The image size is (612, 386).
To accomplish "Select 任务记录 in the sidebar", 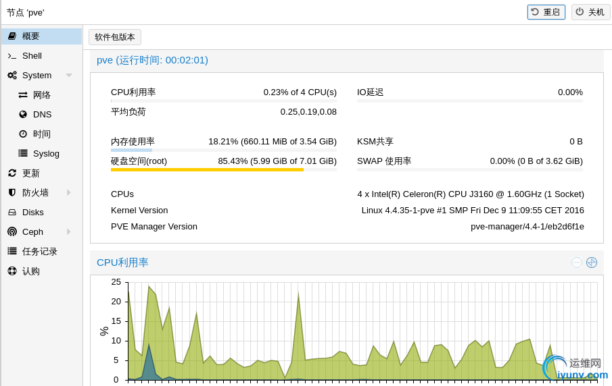I will tap(40, 252).
